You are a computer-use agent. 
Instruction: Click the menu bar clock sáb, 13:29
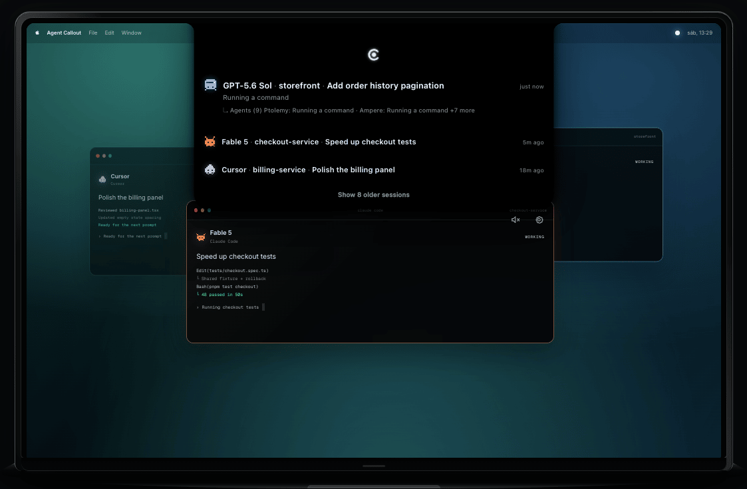click(700, 33)
